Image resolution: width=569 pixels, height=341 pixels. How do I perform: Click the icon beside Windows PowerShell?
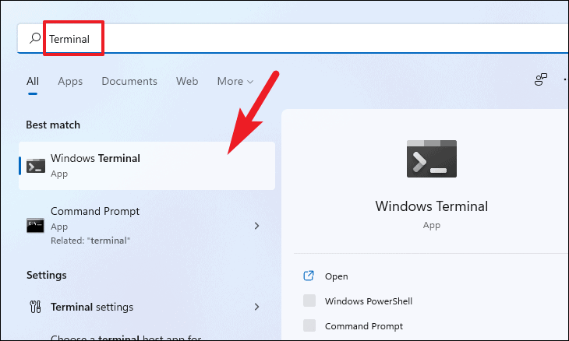[x=309, y=301]
